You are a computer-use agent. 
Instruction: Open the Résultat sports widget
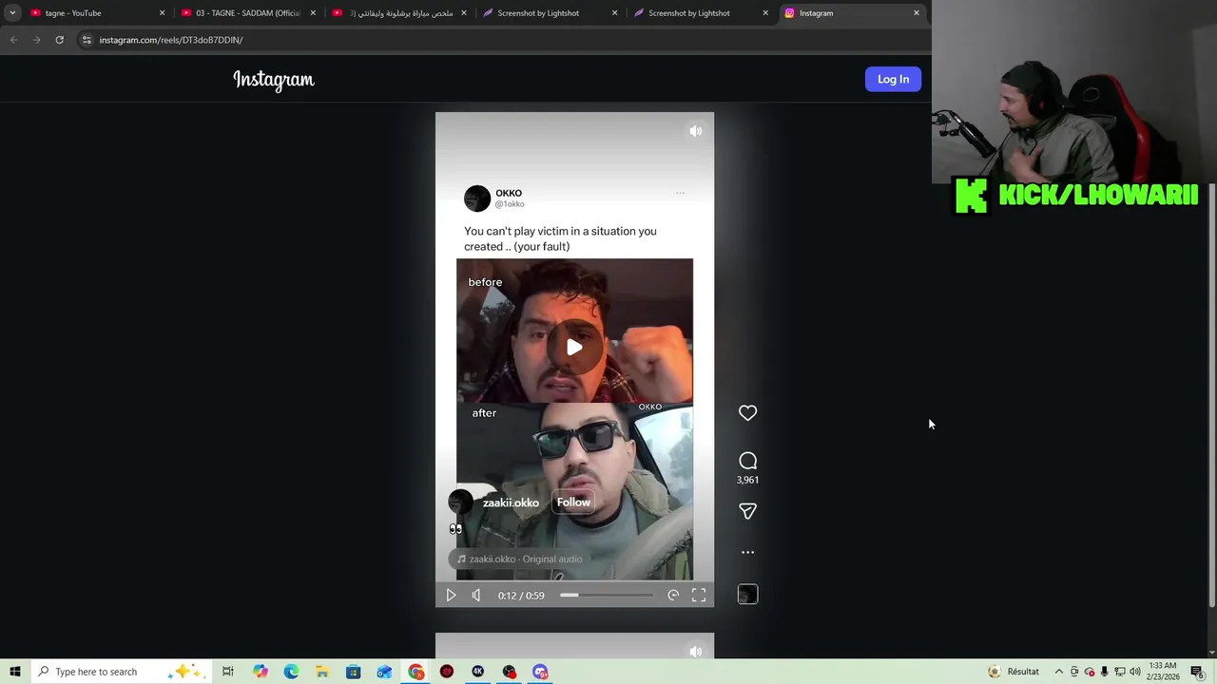click(x=1014, y=672)
